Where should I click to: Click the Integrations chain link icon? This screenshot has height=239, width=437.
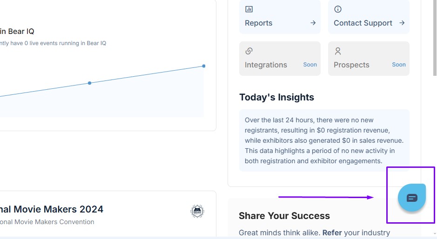click(249, 51)
